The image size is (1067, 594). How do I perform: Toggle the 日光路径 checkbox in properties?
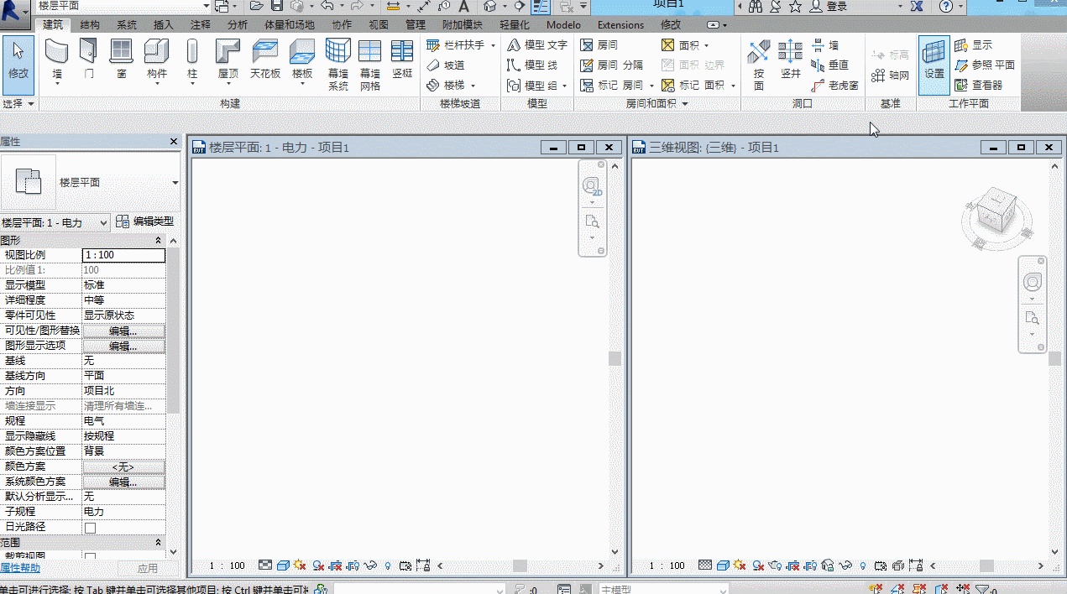[90, 528]
